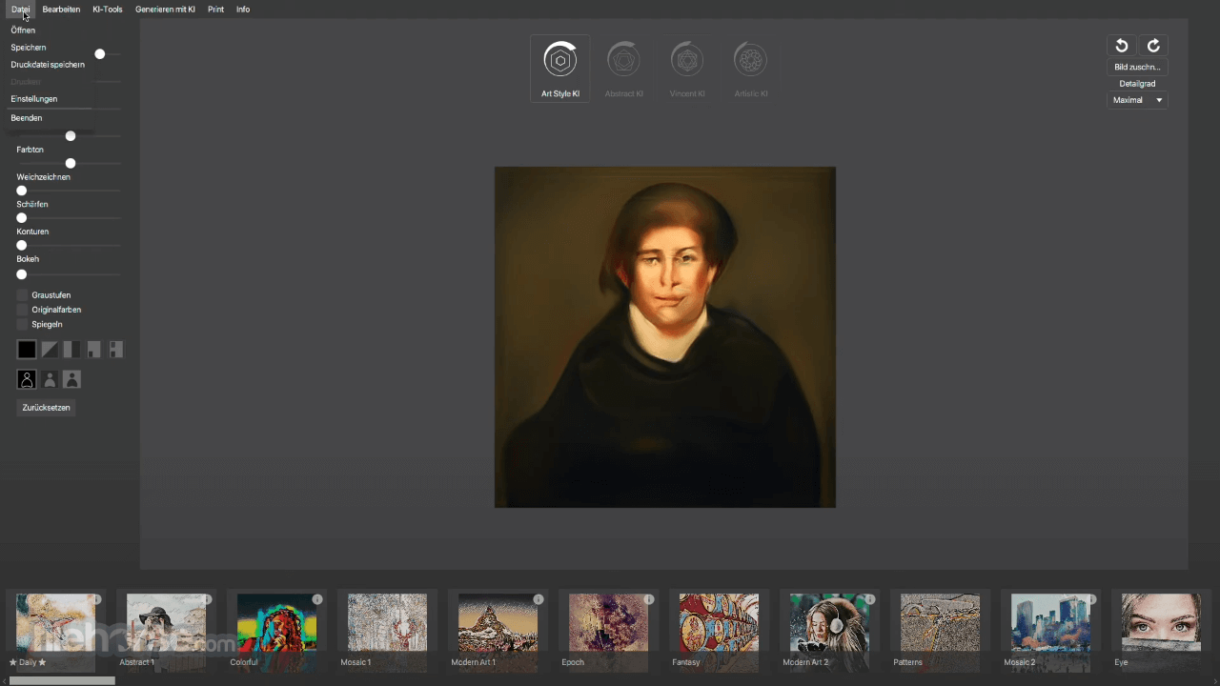Open the Bearbeiten menu
The width and height of the screenshot is (1220, 686).
pyautogui.click(x=61, y=9)
